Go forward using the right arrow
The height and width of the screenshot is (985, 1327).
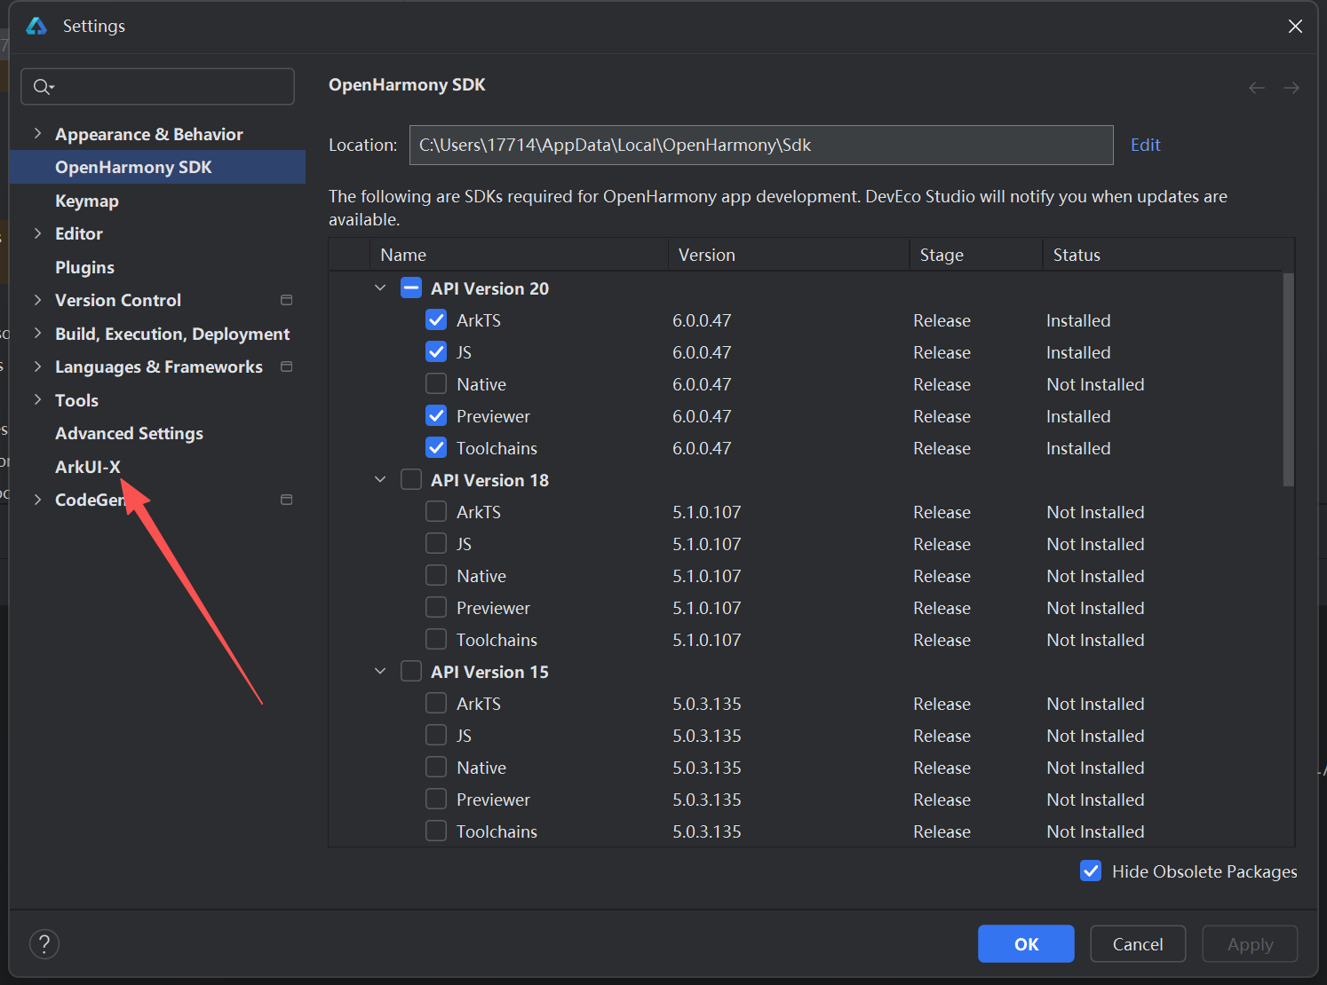[x=1291, y=87]
